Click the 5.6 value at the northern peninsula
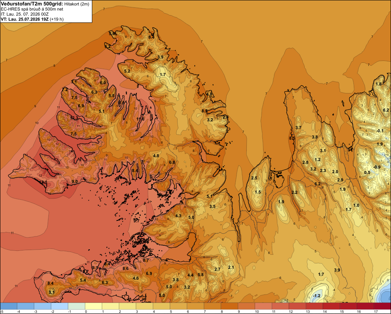Image resolution: width=391 pixels, height=314 pixels. [x=112, y=33]
